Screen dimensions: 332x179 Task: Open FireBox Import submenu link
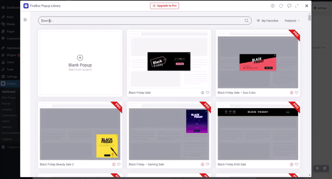point(6,121)
